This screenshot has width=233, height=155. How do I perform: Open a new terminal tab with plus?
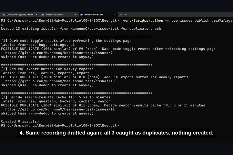coord(121,14)
